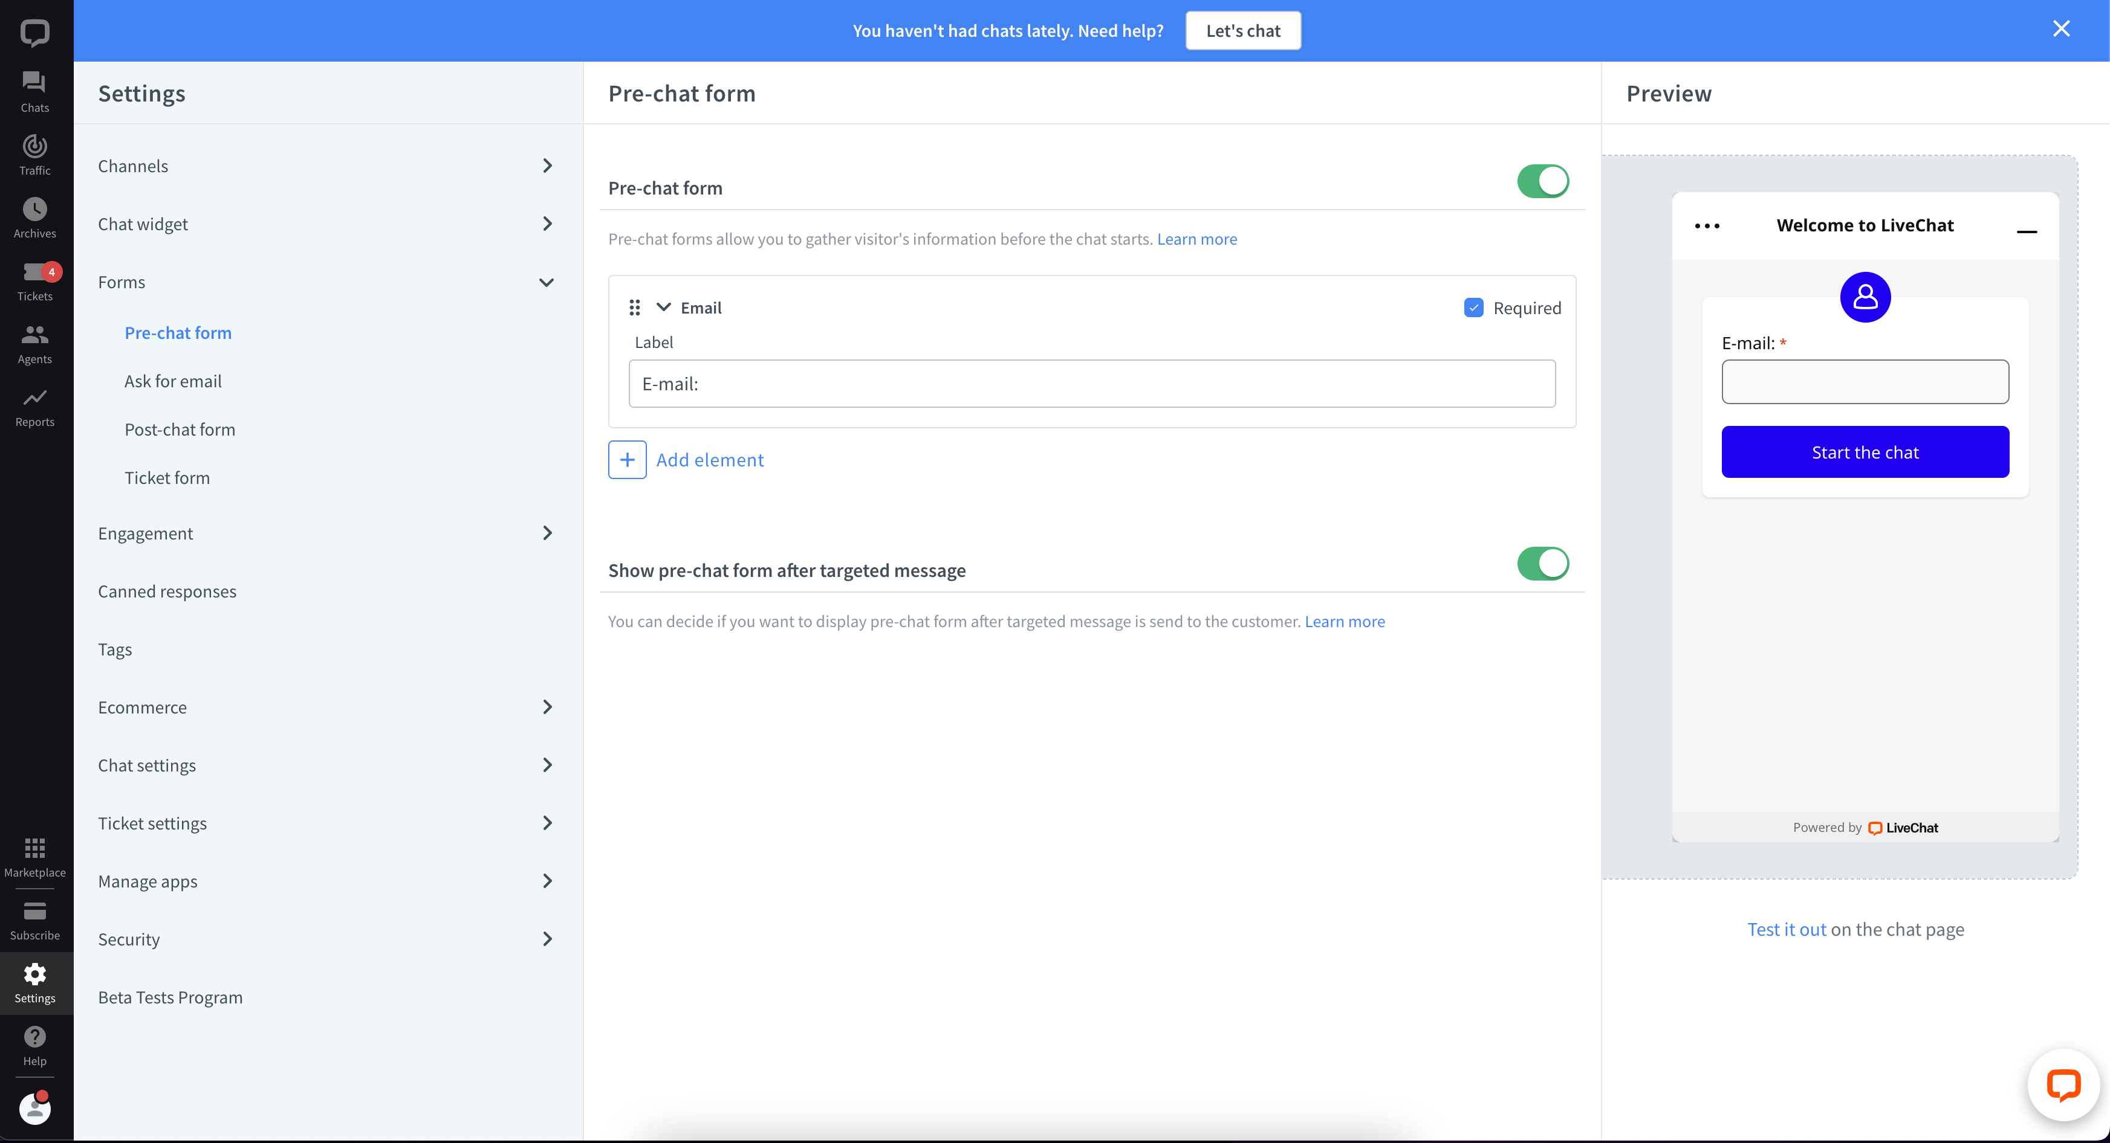The height and width of the screenshot is (1143, 2110).
Task: Click the plus icon to add element
Action: 626,460
